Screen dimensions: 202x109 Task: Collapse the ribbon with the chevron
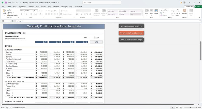(x=200, y=17)
